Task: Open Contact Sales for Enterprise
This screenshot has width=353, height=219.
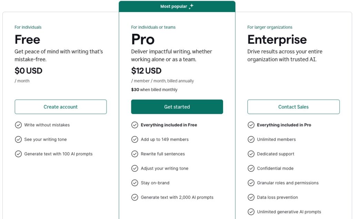Action: click(x=294, y=107)
